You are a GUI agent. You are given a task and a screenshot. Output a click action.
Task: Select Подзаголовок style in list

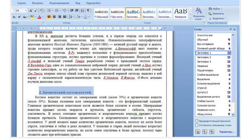tap(213, 70)
